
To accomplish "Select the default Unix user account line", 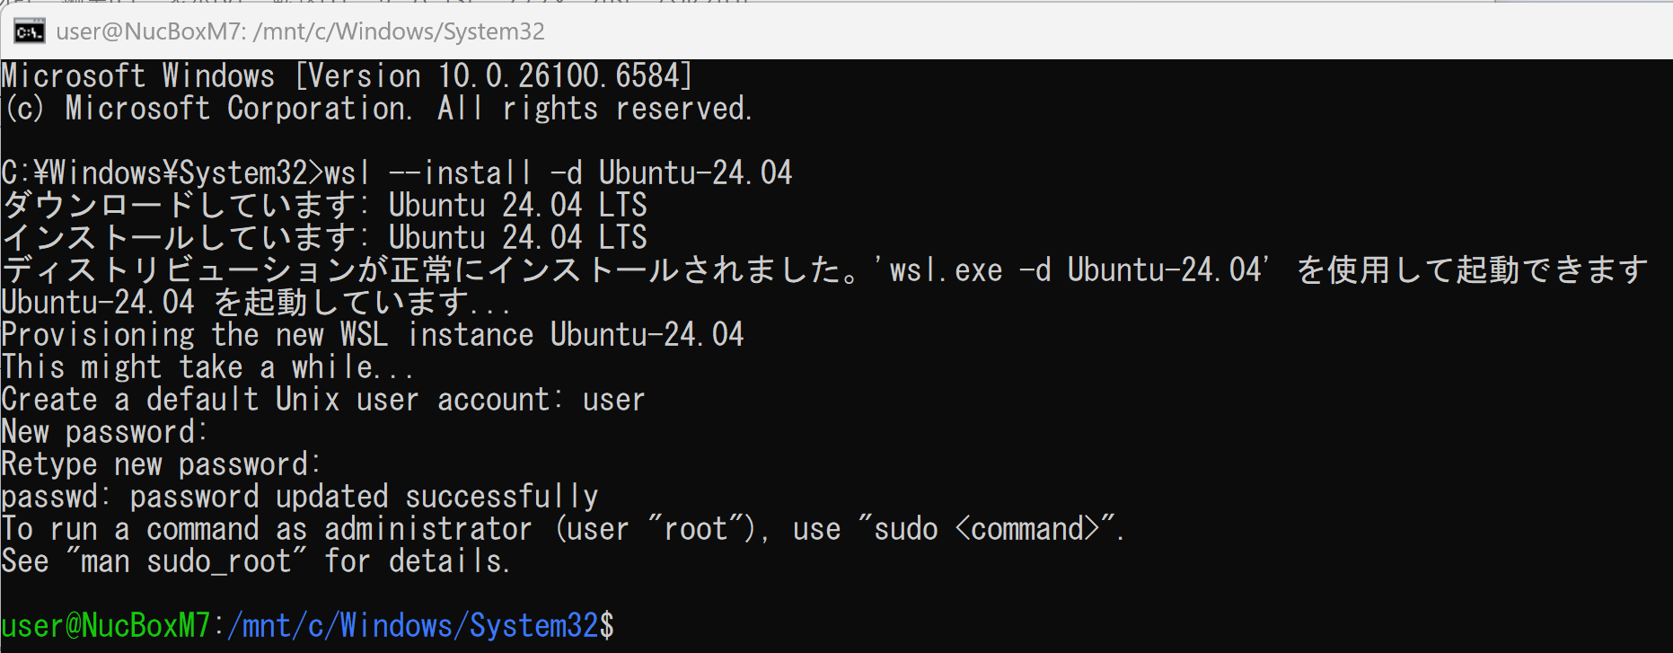I will pyautogui.click(x=323, y=399).
